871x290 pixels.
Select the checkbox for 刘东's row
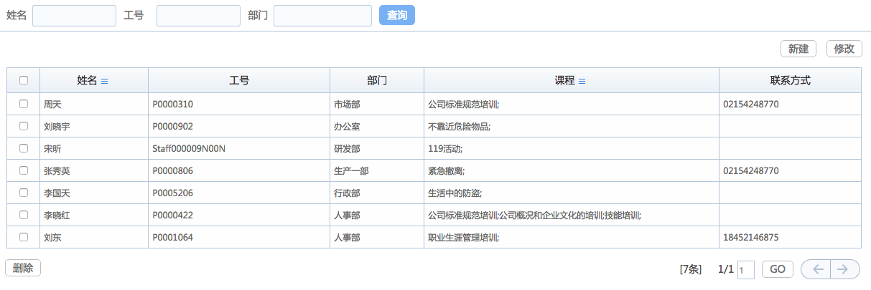(x=24, y=237)
